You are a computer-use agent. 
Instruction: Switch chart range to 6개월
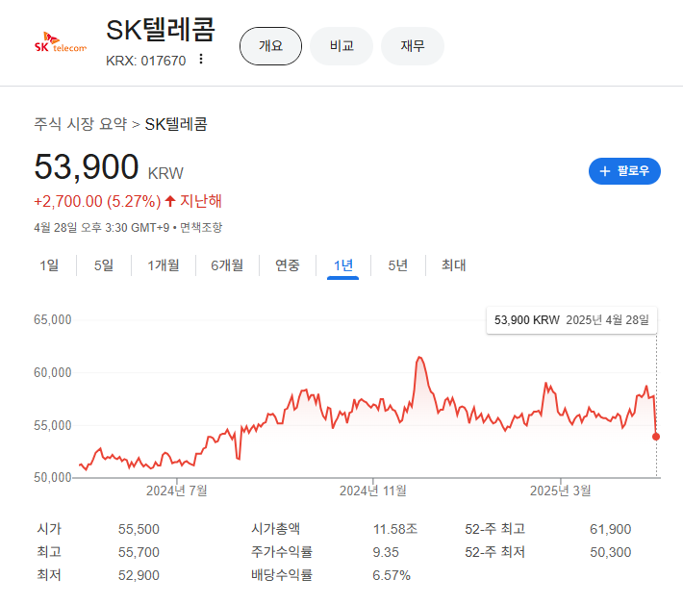227,265
